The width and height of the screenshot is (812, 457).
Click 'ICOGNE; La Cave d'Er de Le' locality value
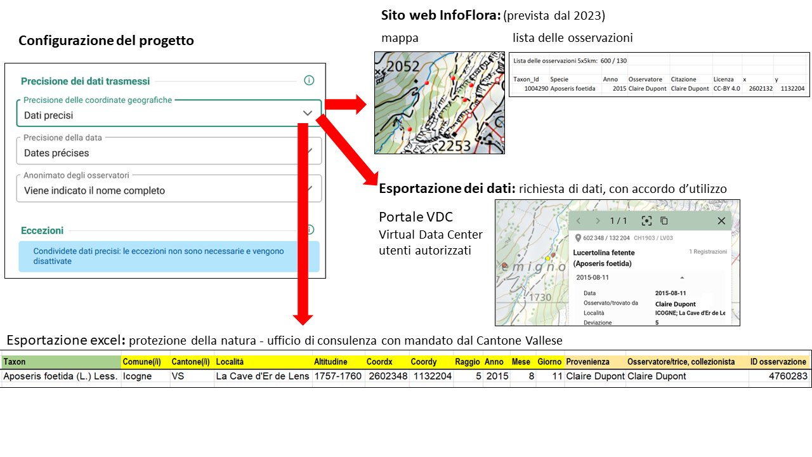pos(690,313)
